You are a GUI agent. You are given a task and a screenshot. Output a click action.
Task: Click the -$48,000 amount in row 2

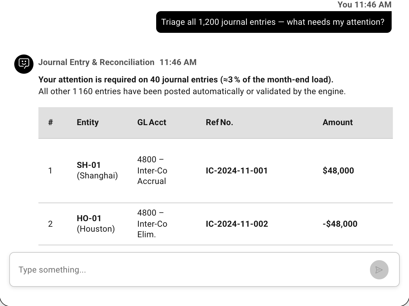[340, 224]
